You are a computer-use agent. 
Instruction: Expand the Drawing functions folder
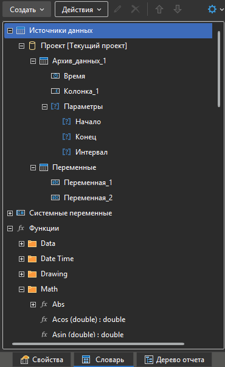click(x=21, y=274)
